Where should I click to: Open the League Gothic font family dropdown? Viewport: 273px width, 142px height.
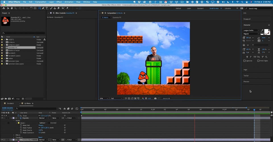251,30
